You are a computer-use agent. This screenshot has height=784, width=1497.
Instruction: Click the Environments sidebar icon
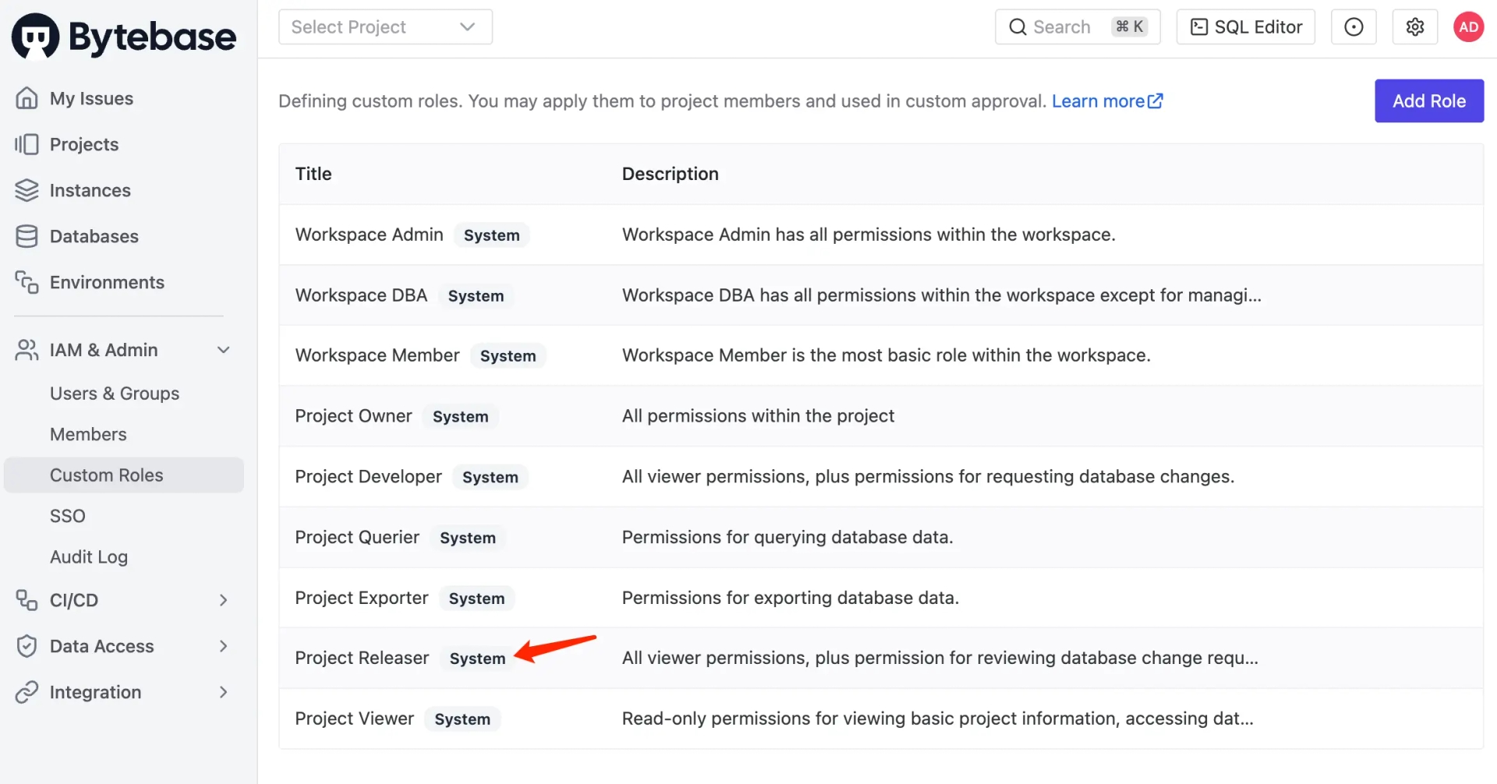(x=27, y=282)
